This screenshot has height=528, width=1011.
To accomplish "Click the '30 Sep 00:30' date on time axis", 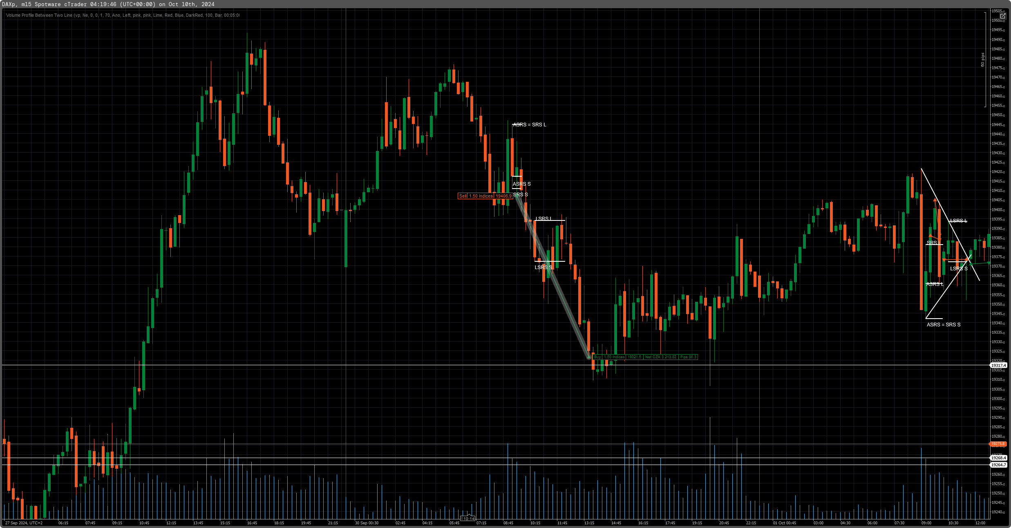I will [367, 523].
